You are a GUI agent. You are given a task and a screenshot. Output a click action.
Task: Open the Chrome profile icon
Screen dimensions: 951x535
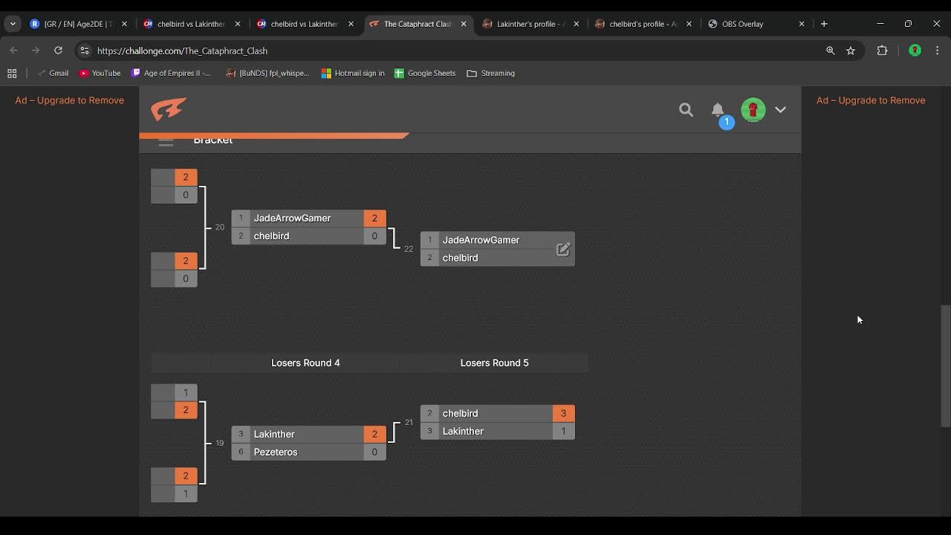915,51
